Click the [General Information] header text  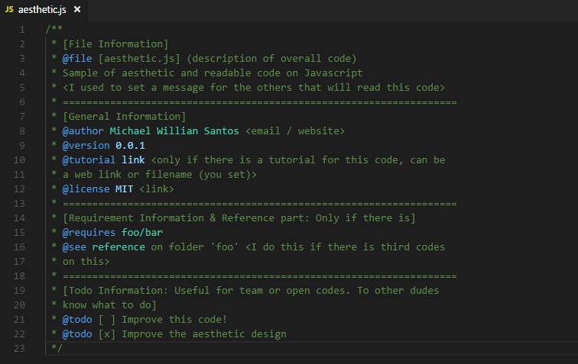(125, 117)
